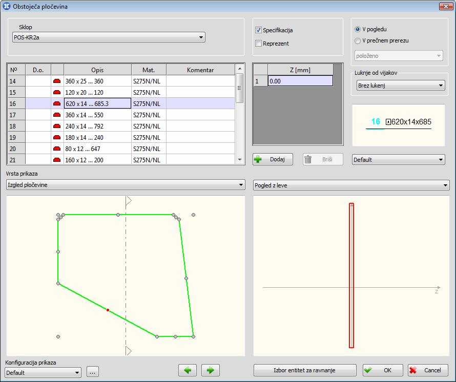
Task: Select the V prečnem prerezu radio option
Action: (358, 41)
